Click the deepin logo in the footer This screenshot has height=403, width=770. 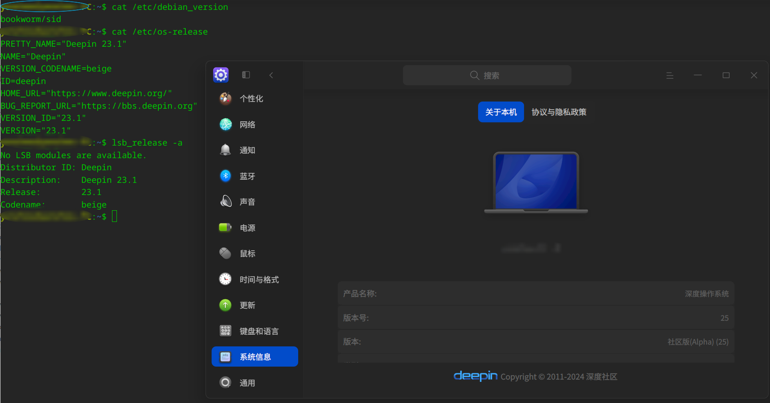[475, 376]
